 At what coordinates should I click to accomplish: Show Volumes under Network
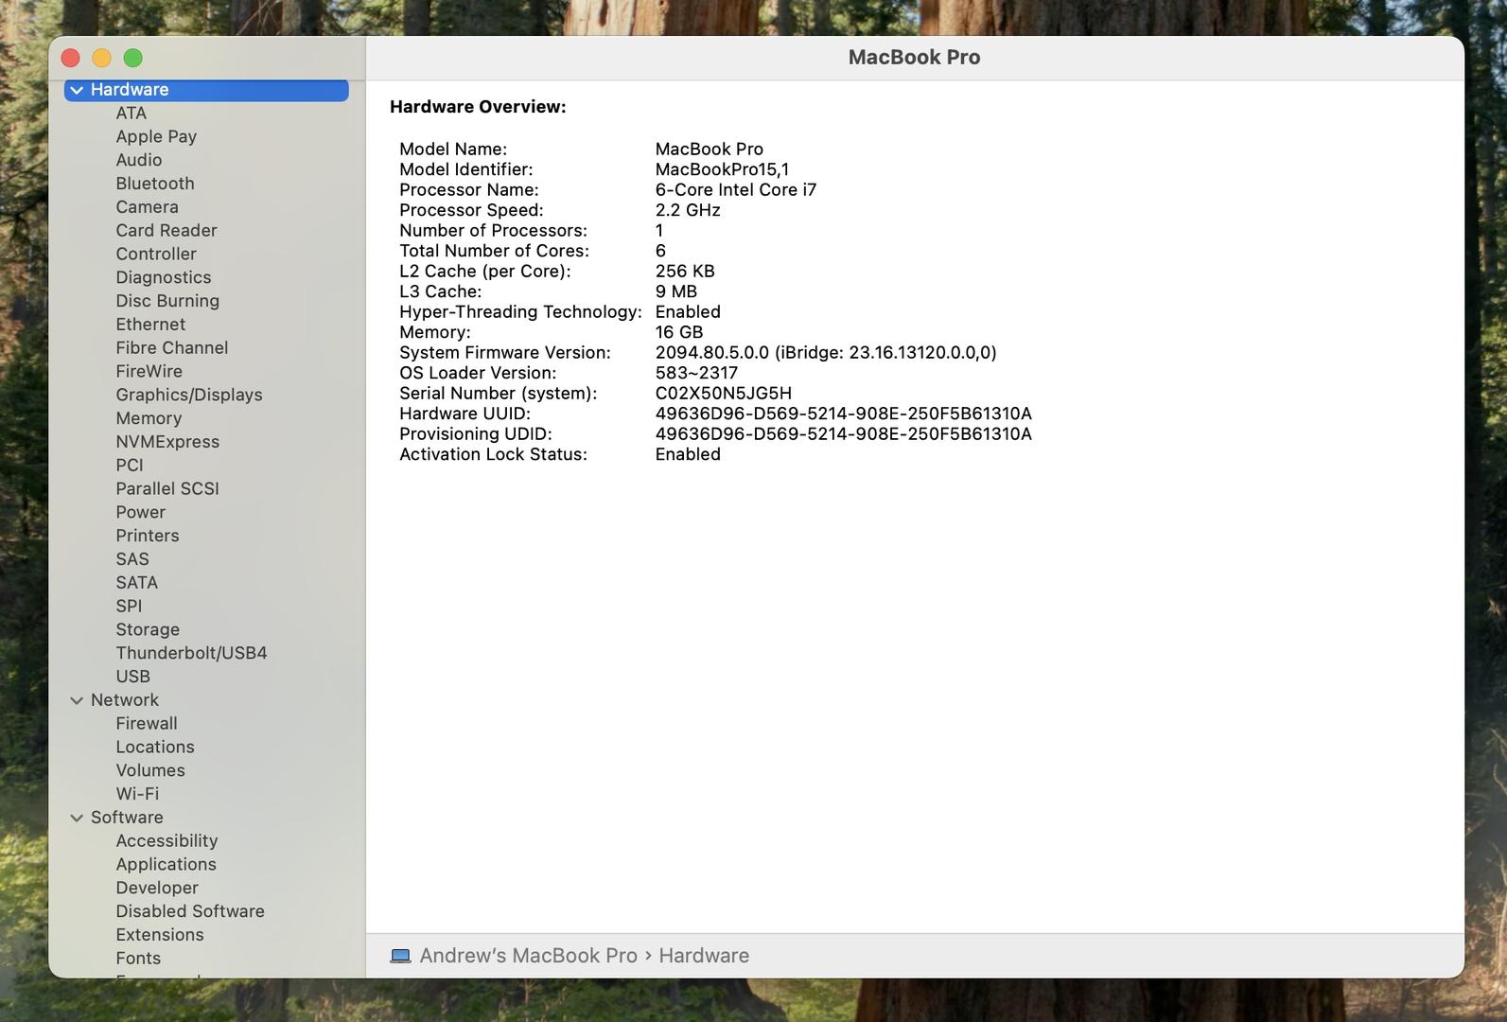point(150,770)
